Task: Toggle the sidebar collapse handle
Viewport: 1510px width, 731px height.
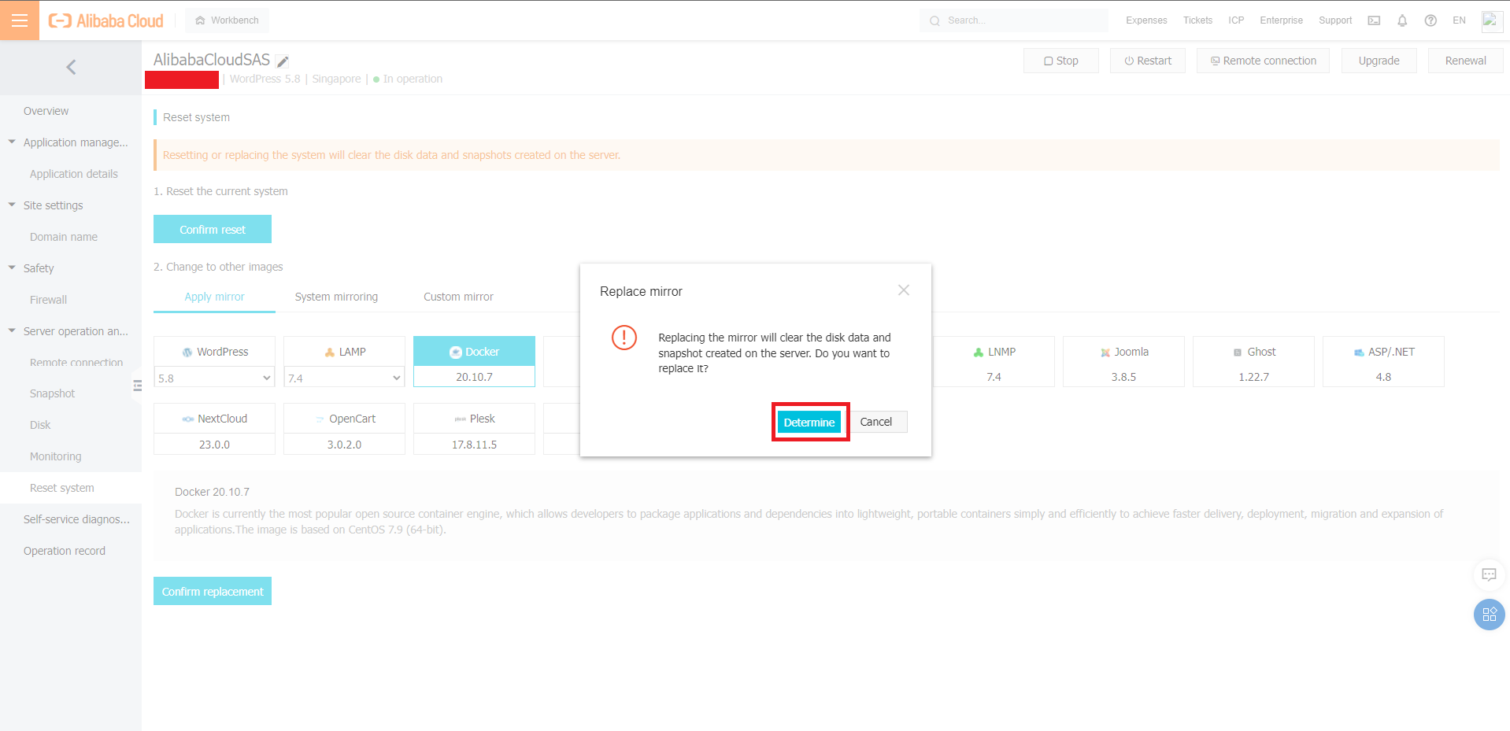Action: coord(137,386)
